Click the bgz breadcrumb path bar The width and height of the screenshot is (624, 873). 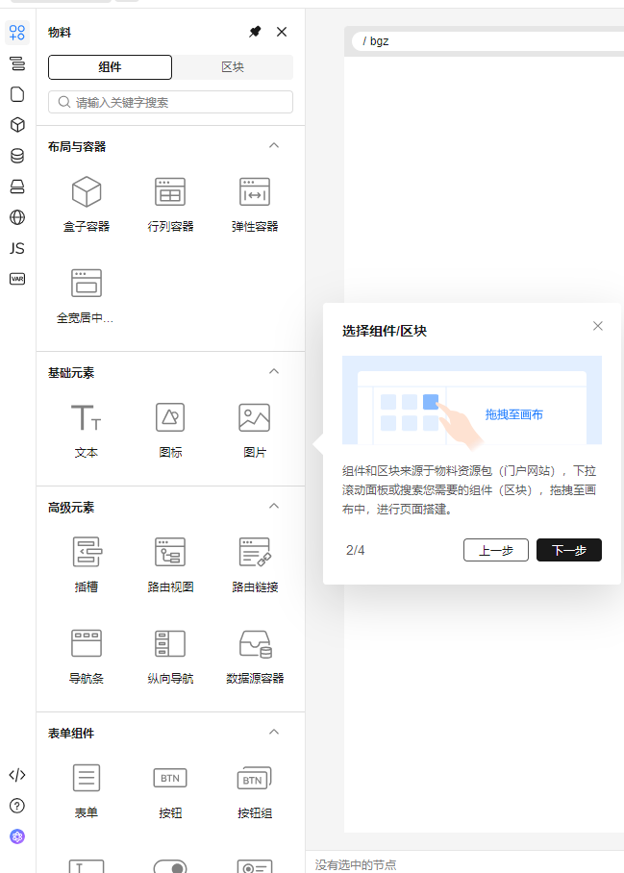[488, 41]
